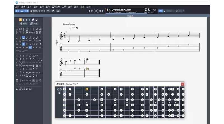The width and height of the screenshot is (224, 124).
Task: Click the relative speed 100% field
Action: pyautogui.click(x=169, y=11)
